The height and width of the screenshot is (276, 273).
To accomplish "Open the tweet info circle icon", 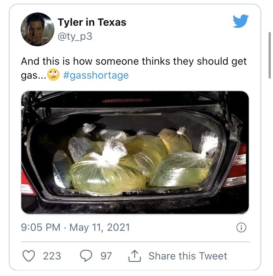I will (241, 227).
